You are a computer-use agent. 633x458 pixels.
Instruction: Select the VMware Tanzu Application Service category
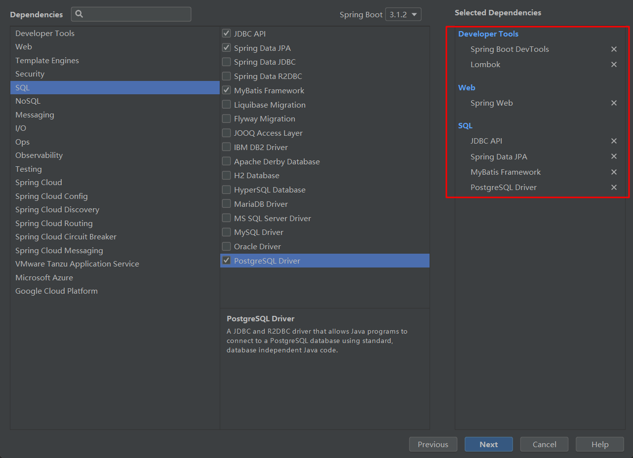coord(115,264)
